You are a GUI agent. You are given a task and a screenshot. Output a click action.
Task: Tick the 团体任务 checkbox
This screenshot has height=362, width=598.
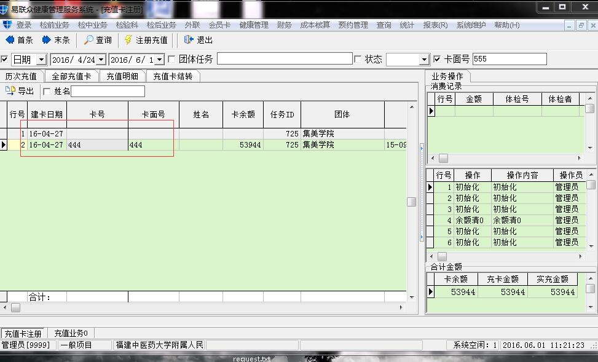[171, 59]
